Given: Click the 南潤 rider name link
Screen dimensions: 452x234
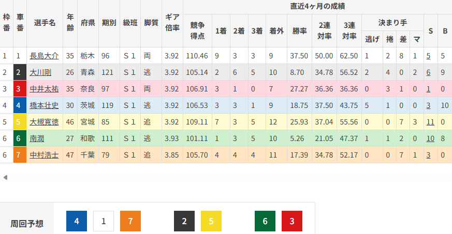Looking at the screenshot, I should pyautogui.click(x=37, y=138).
